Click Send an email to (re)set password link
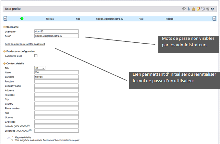 (25, 44)
